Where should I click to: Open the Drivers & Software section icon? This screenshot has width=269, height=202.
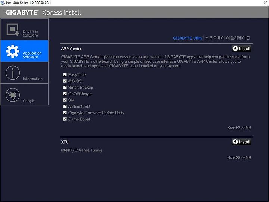[13, 30]
